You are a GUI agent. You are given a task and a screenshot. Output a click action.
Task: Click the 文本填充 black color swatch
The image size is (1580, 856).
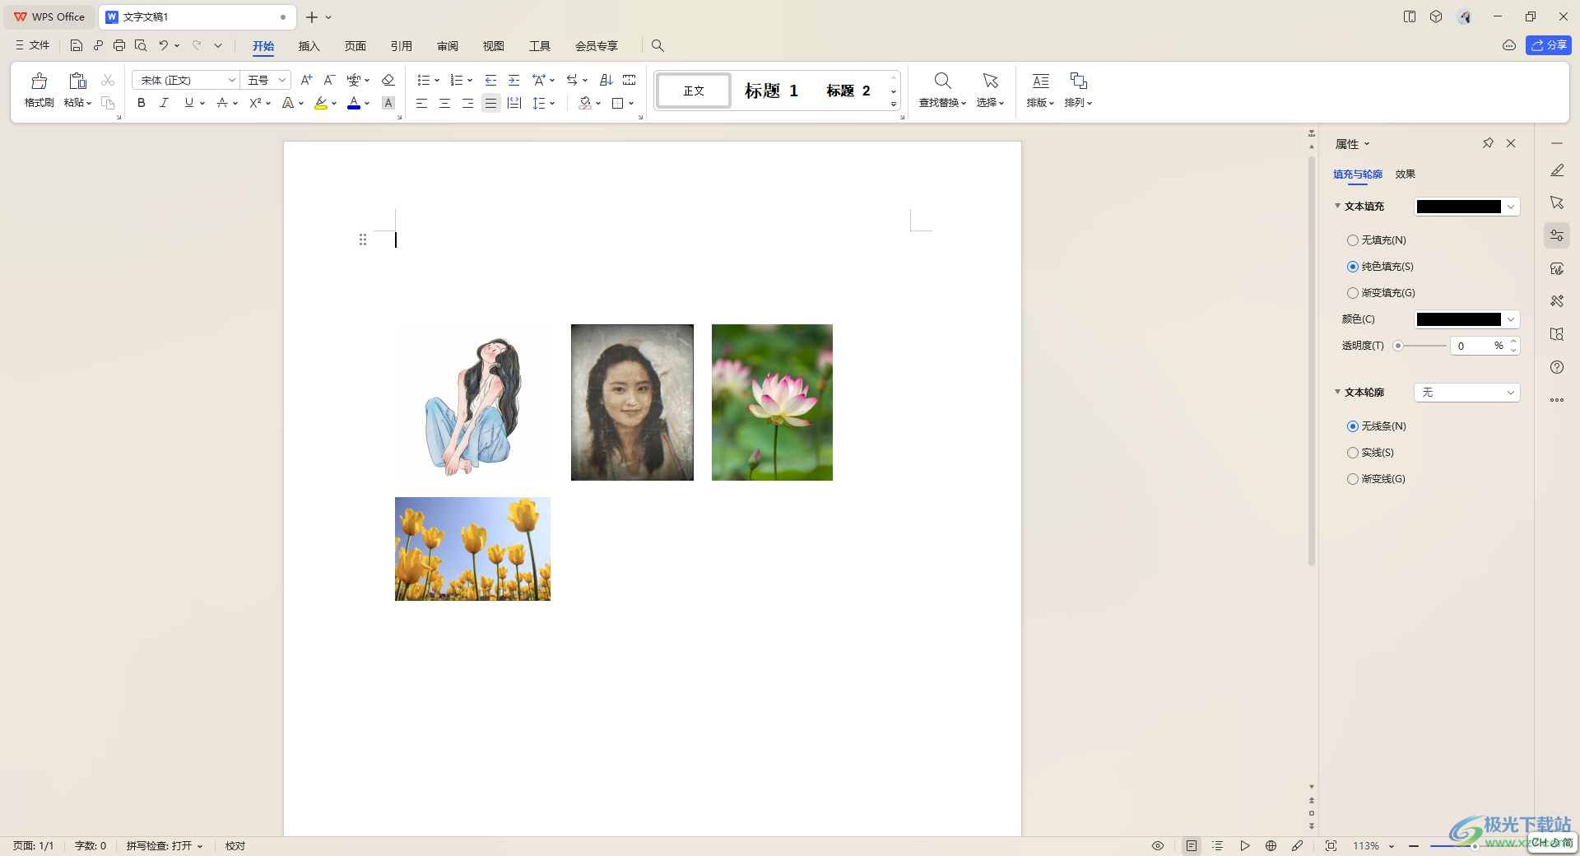click(x=1458, y=207)
